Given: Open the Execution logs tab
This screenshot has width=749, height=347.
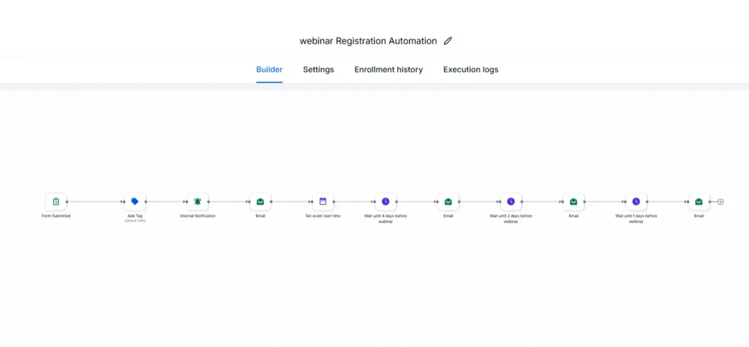Looking at the screenshot, I should pos(471,70).
